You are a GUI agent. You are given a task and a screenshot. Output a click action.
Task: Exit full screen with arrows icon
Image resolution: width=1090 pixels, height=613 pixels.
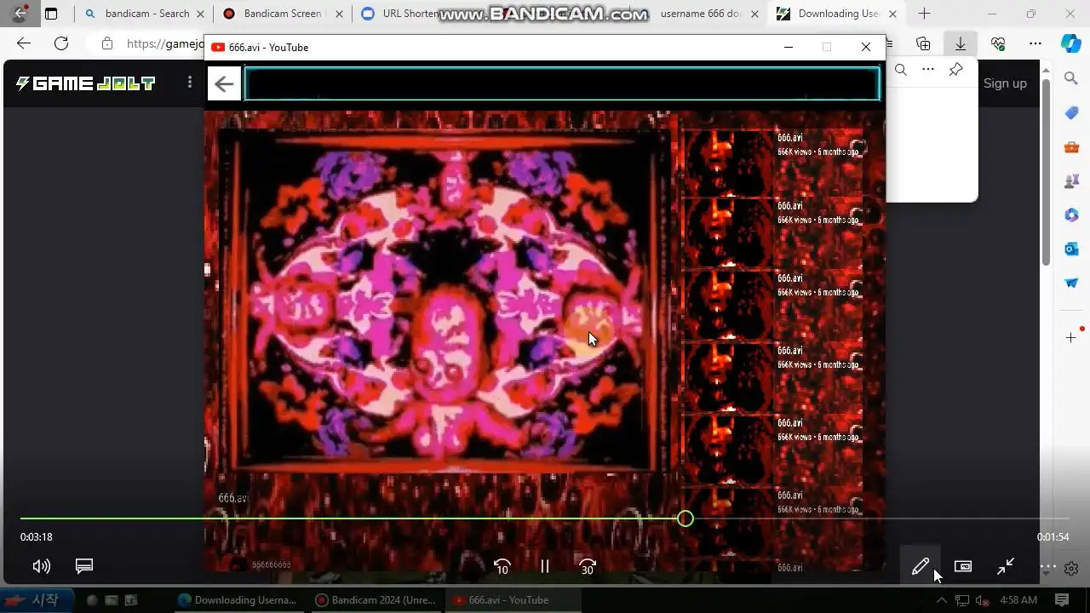click(x=1006, y=566)
